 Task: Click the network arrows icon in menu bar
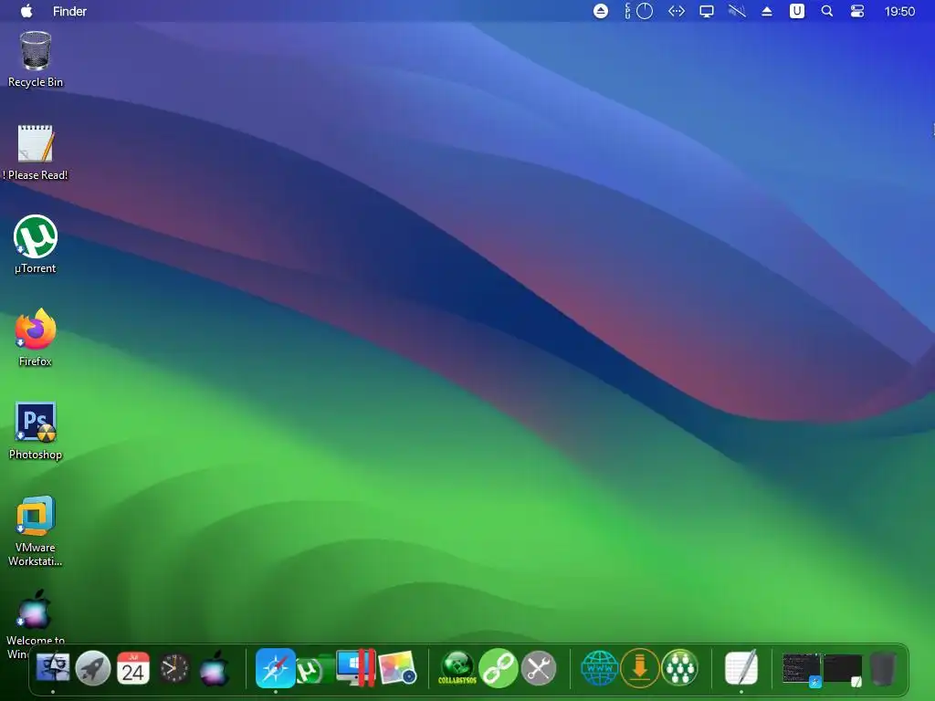coord(677,11)
